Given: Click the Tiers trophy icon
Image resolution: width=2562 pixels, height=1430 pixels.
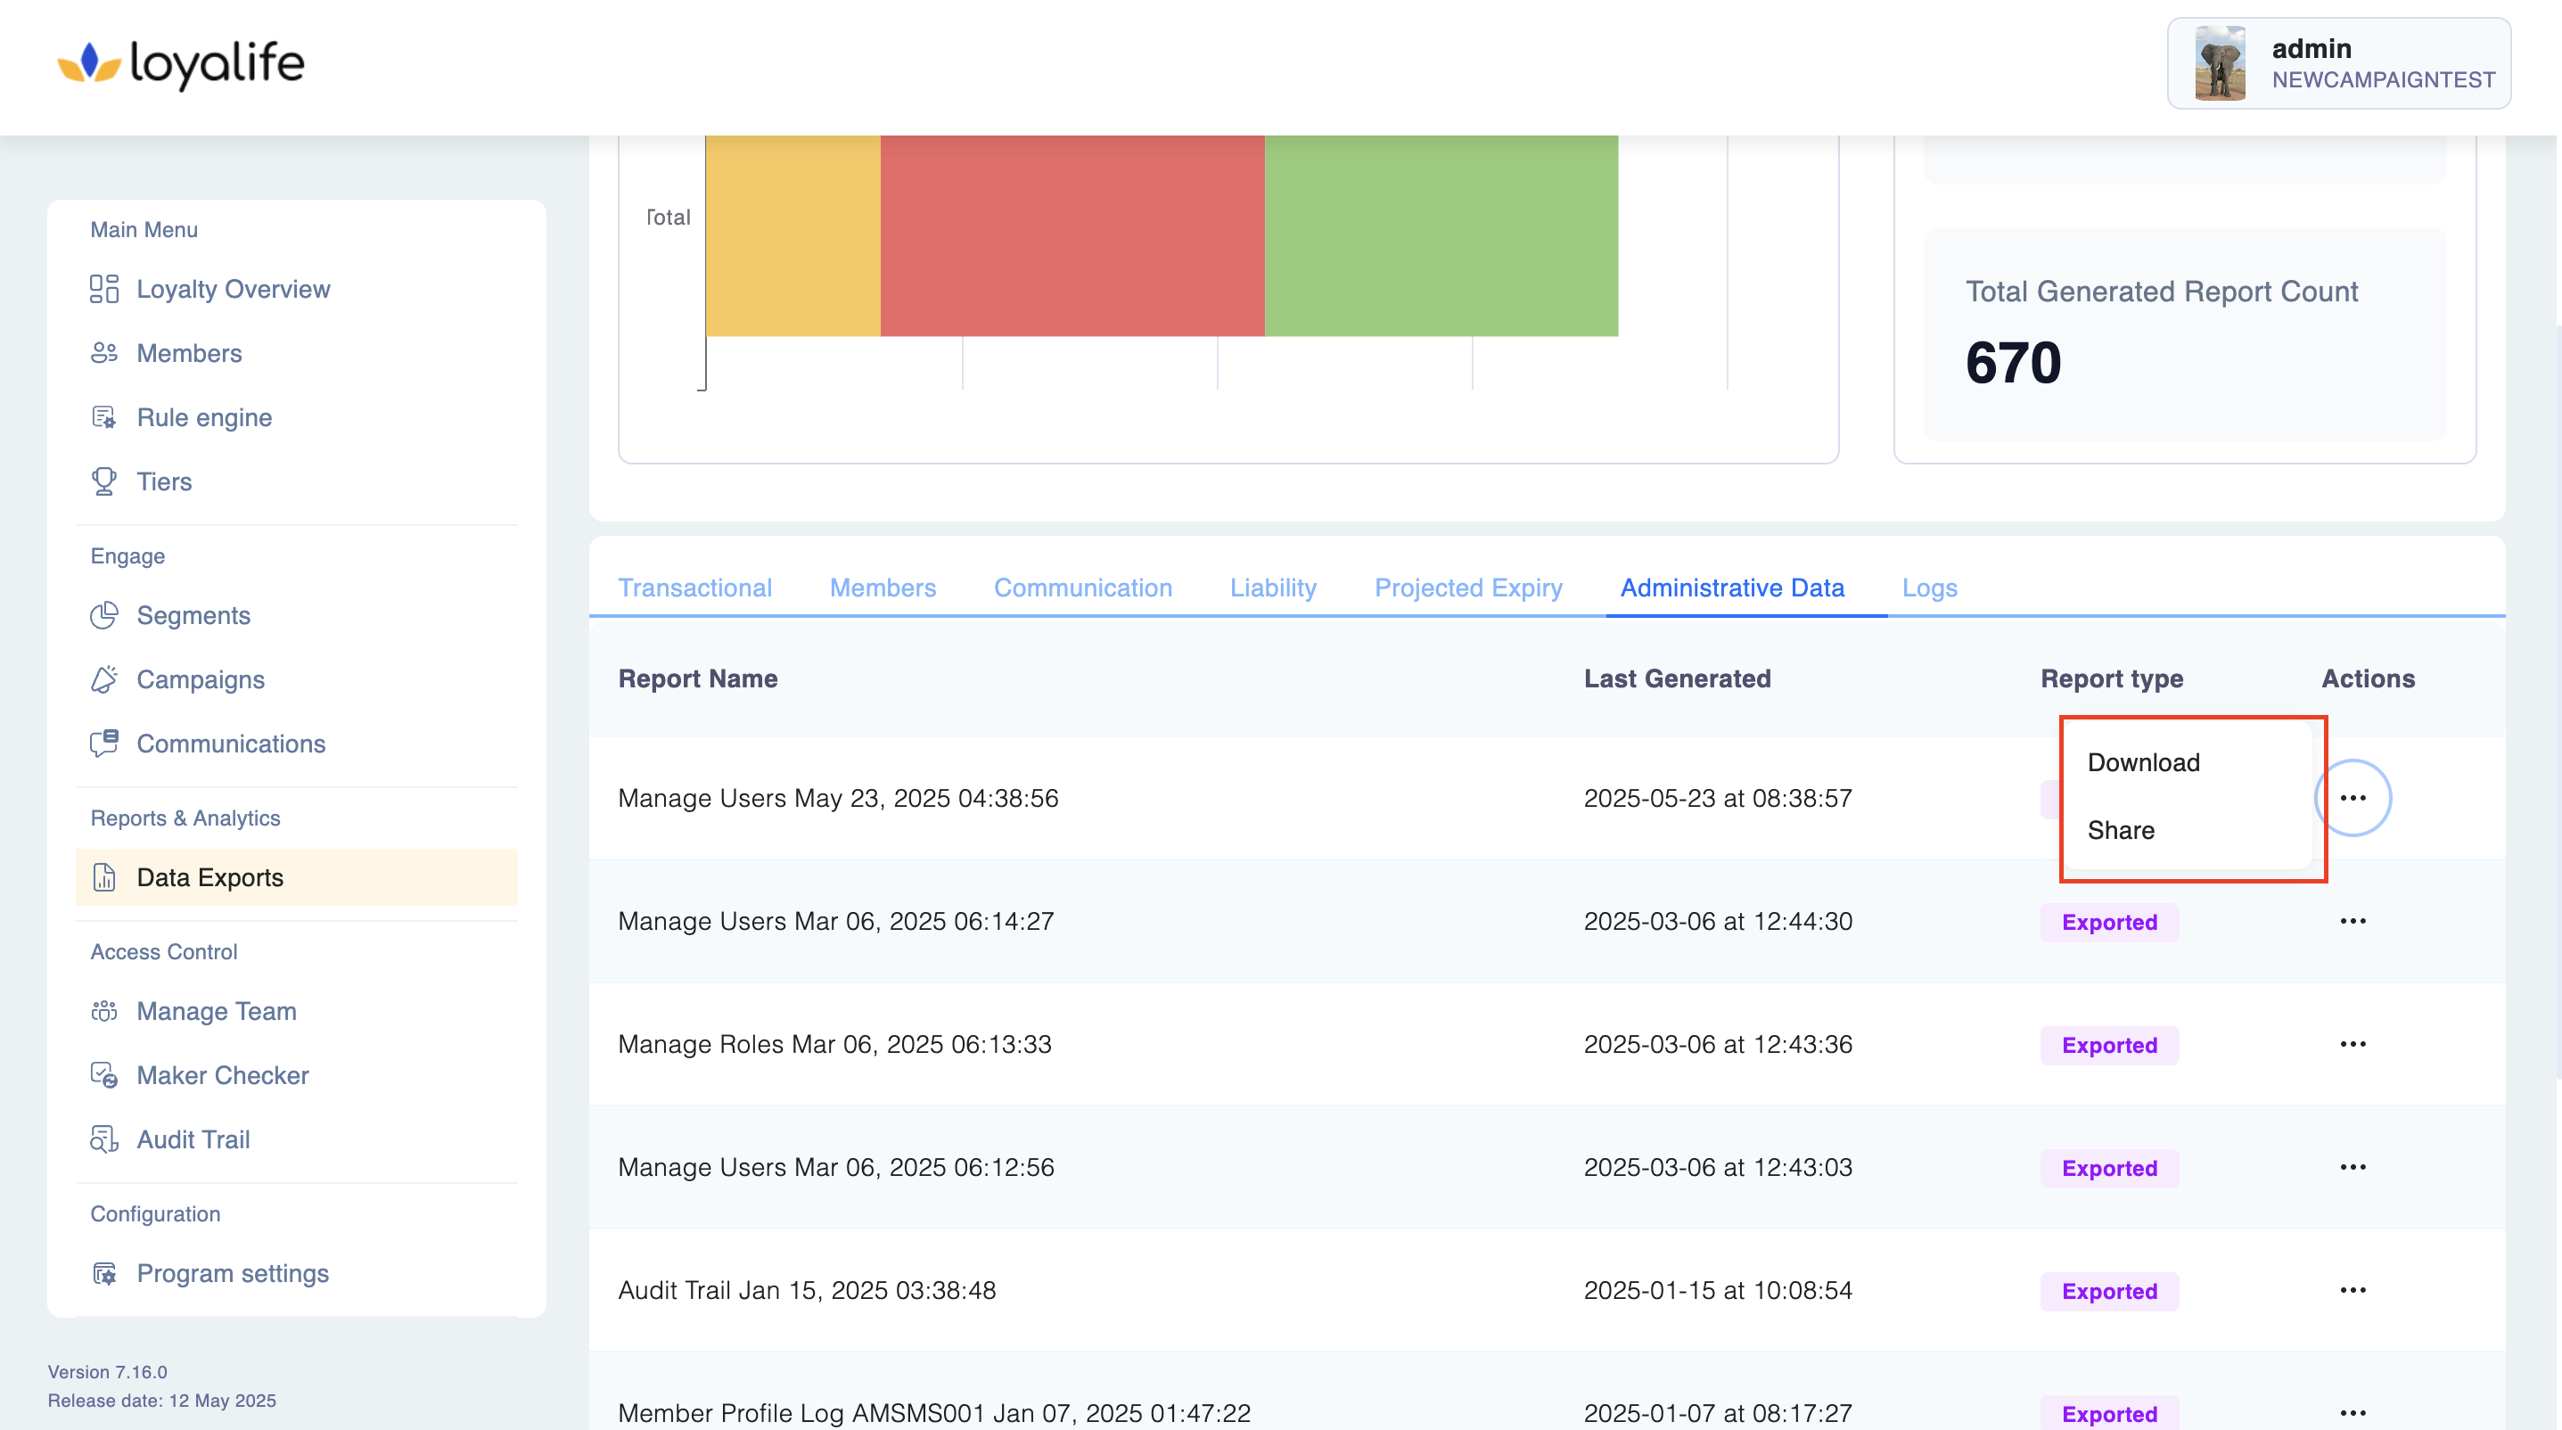Looking at the screenshot, I should click(x=103, y=481).
